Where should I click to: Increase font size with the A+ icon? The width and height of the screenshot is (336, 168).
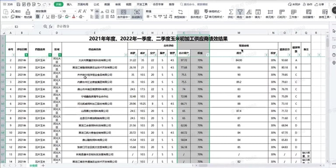pyautogui.click(x=80, y=11)
